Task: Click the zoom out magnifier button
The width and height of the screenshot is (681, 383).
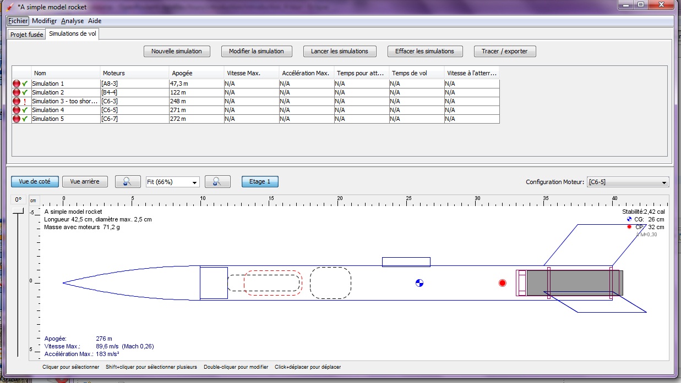Action: [x=127, y=182]
